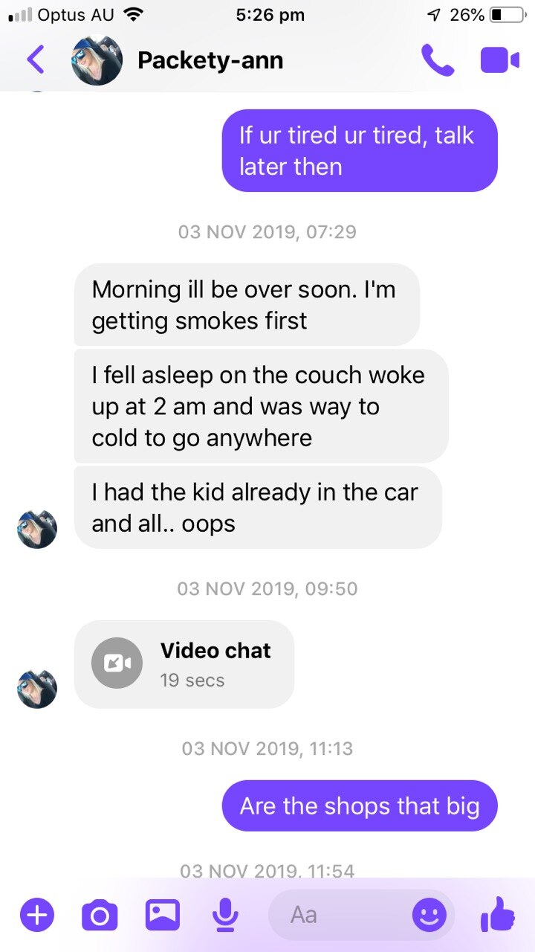
Task: Send a thumbs up like
Action: pyautogui.click(x=498, y=913)
